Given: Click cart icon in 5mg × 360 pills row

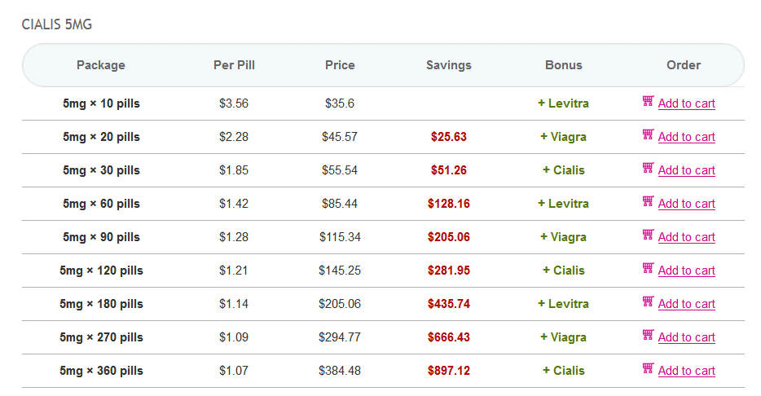Looking at the screenshot, I should tap(648, 369).
